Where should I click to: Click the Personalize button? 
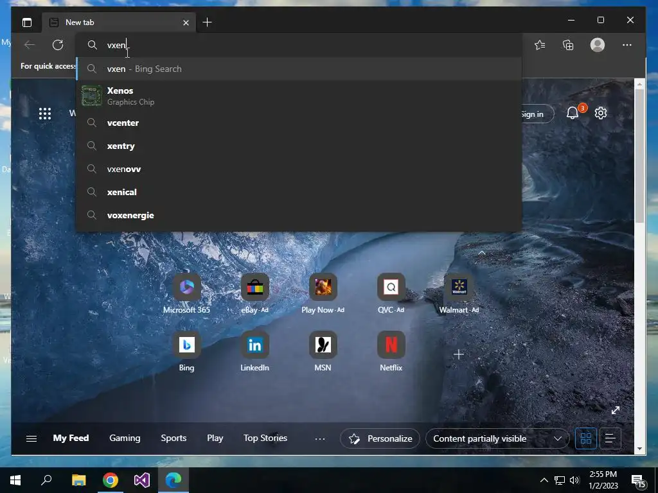[380, 438]
